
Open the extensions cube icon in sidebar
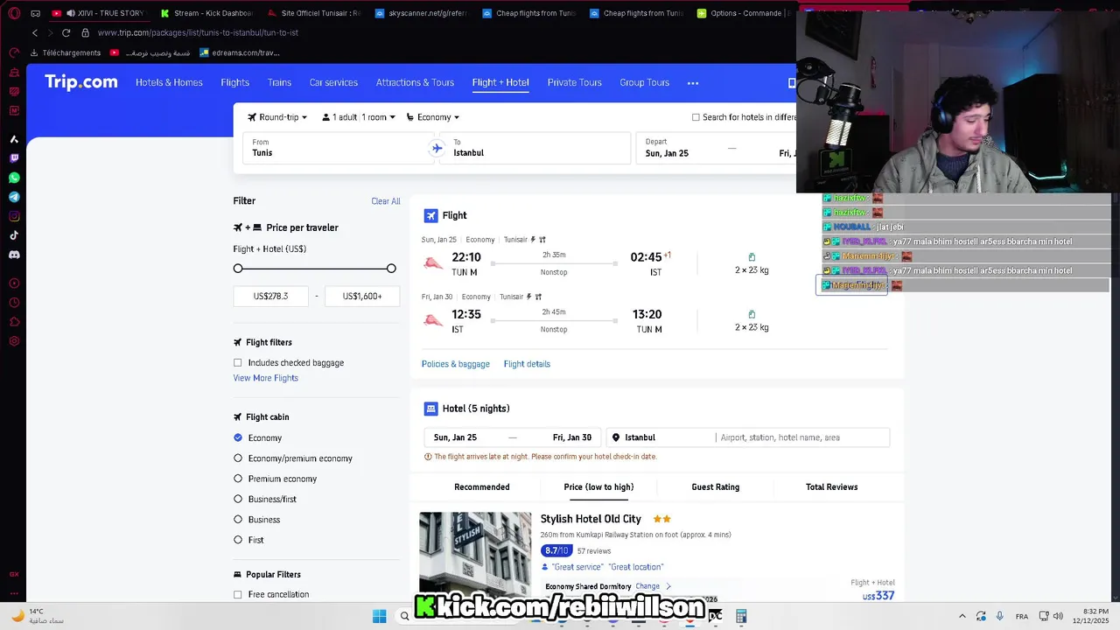click(x=14, y=322)
